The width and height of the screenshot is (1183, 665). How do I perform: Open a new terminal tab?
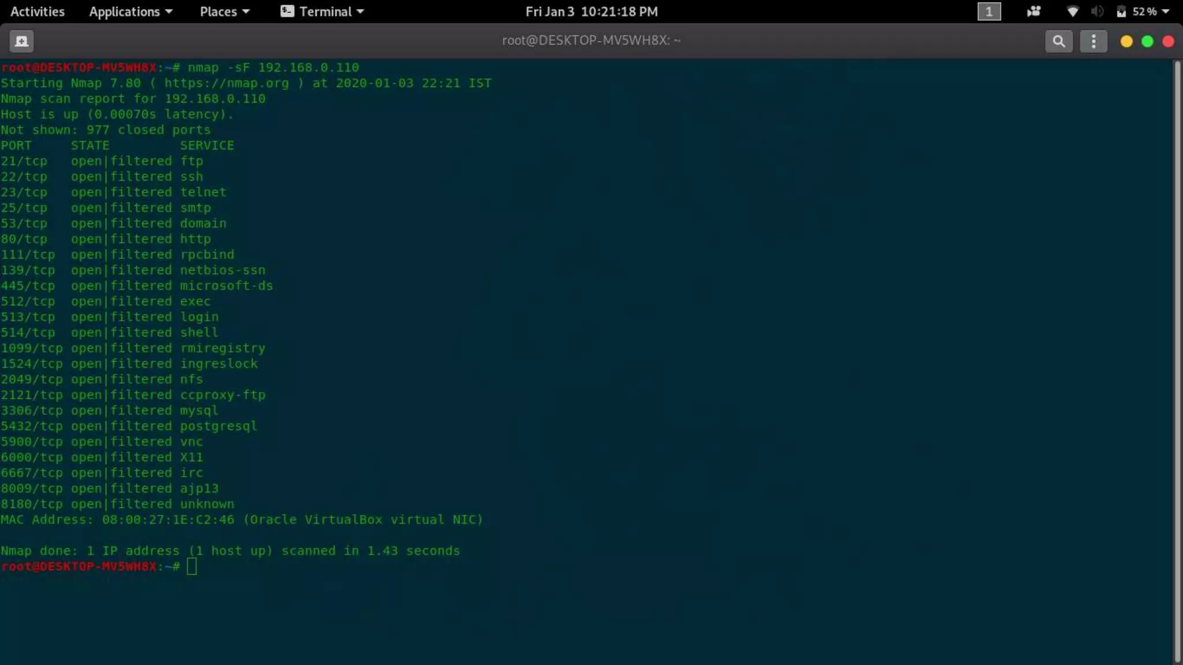pos(21,41)
